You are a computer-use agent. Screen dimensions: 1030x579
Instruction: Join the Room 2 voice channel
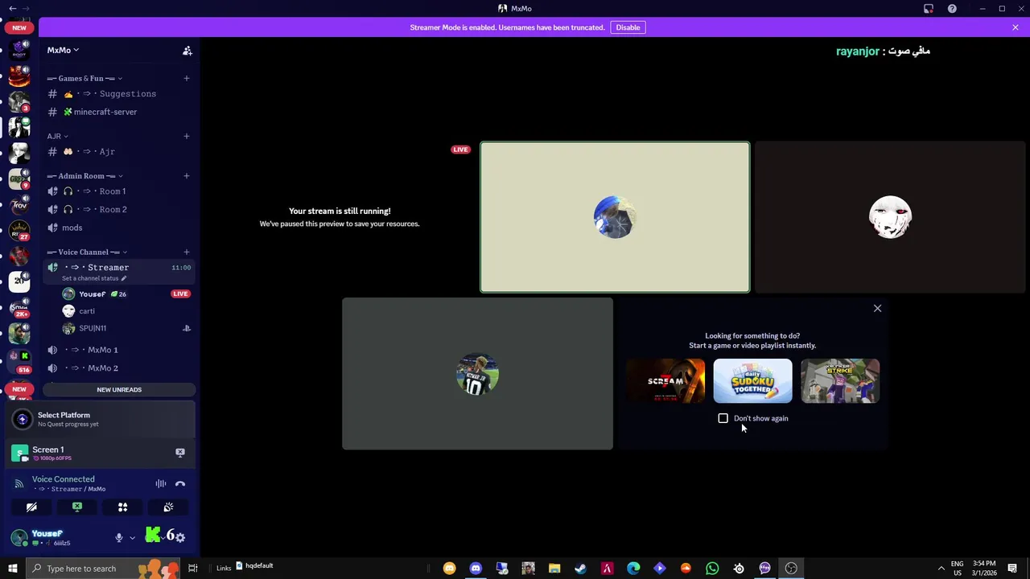pyautogui.click(x=119, y=209)
